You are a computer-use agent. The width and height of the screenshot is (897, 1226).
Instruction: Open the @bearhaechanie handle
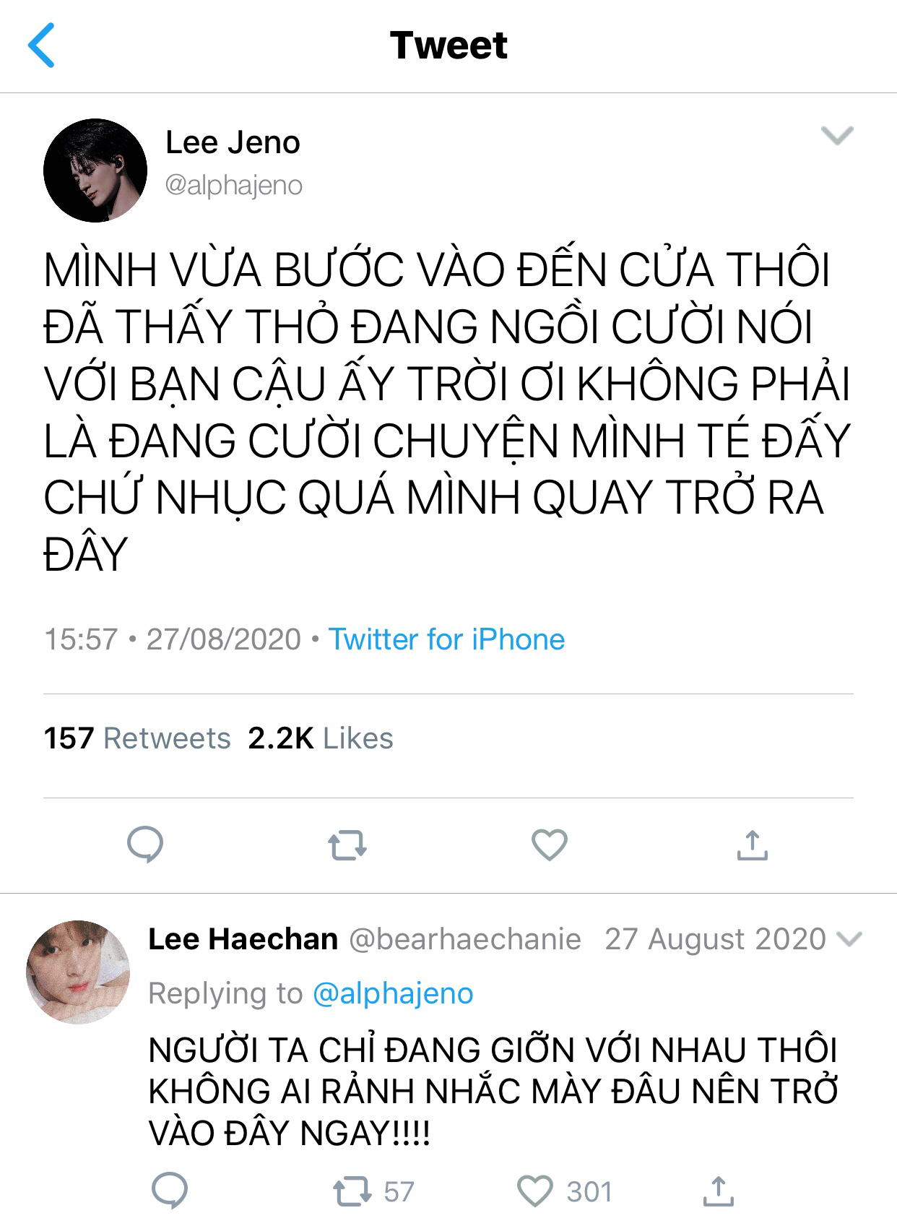pos(465,939)
